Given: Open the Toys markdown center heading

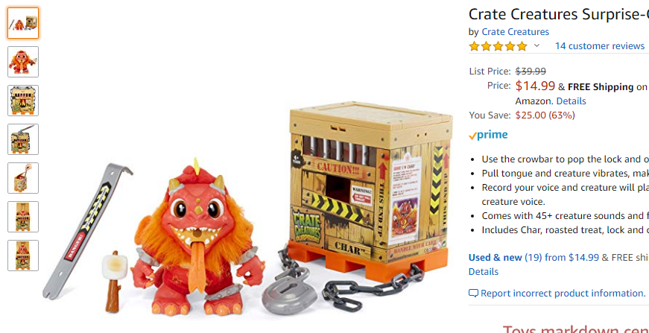Looking at the screenshot, I should [x=576, y=329].
